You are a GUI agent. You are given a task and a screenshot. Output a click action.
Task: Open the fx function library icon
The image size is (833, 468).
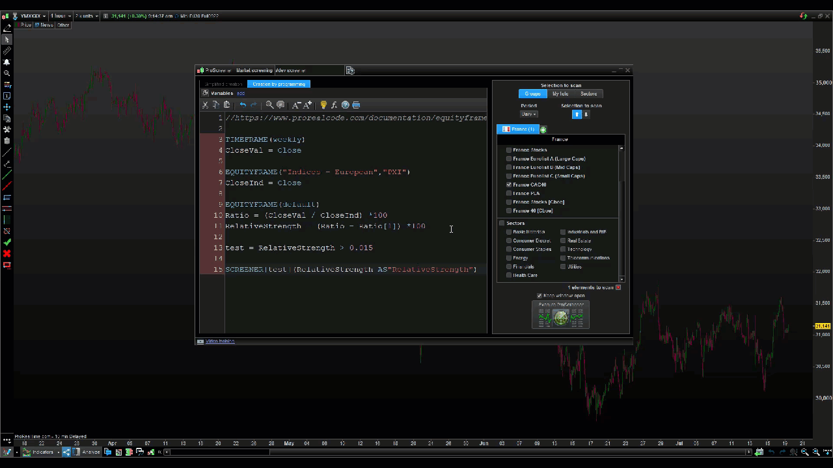(x=334, y=105)
